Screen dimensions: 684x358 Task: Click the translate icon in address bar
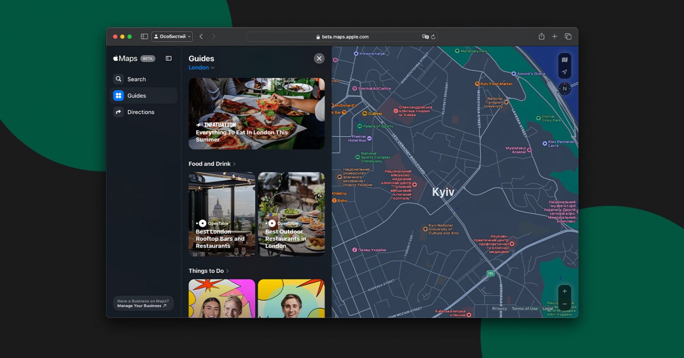[425, 37]
